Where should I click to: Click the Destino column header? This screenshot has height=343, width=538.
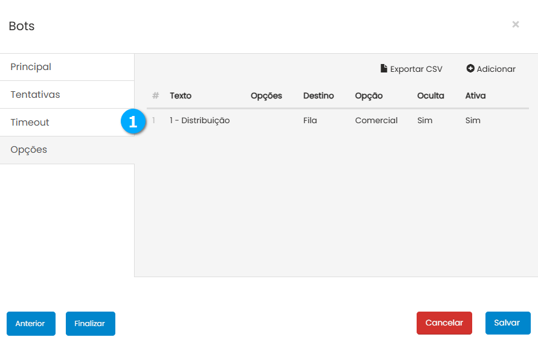coord(318,96)
